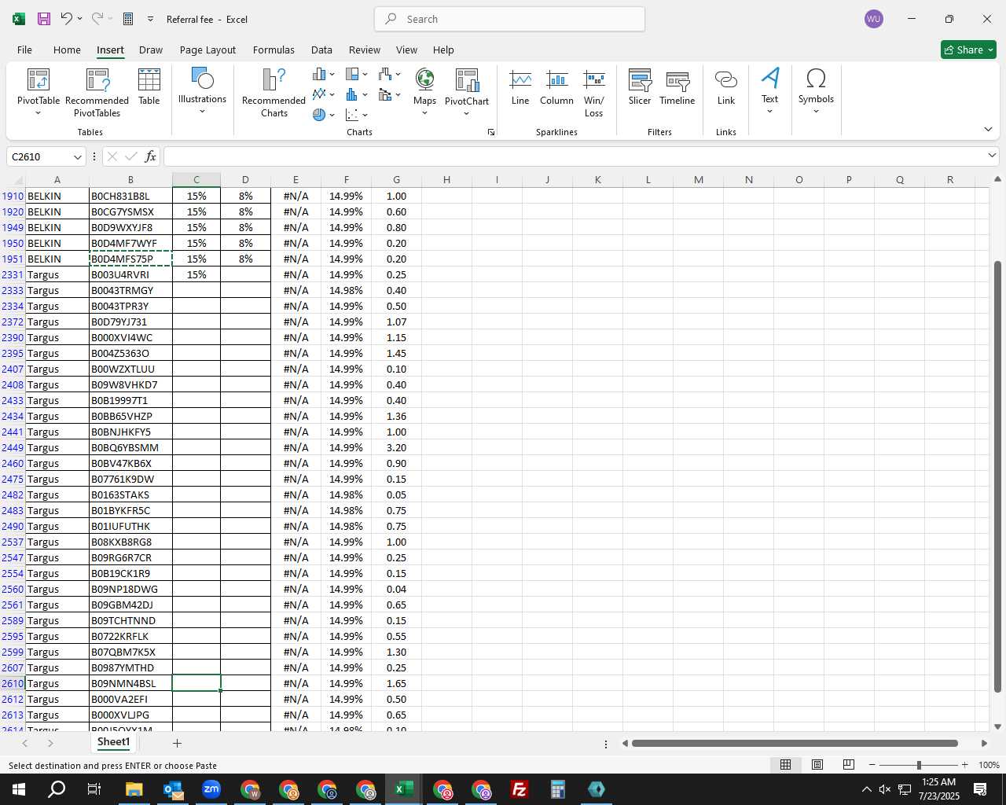Zoom out with the minus button
This screenshot has width=1006, height=805.
click(x=872, y=765)
